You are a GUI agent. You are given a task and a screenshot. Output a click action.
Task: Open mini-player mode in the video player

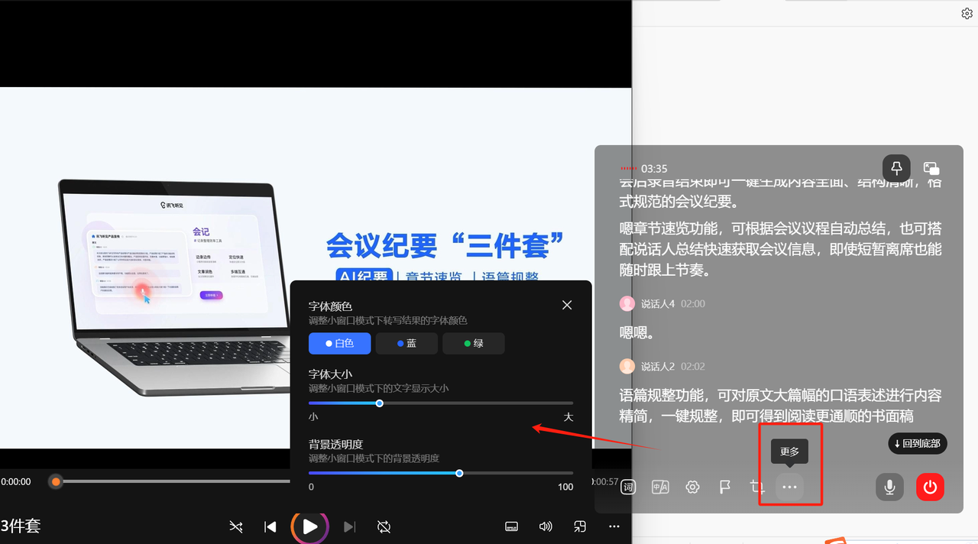click(580, 526)
